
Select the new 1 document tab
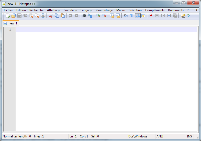coord(11,23)
